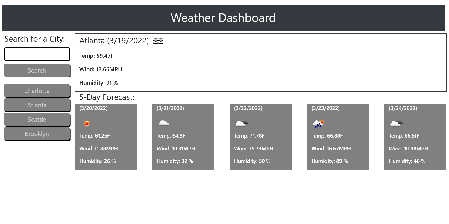The image size is (449, 224).
Task: Click the mist icon beside Atlanta heading
Action: [158, 41]
